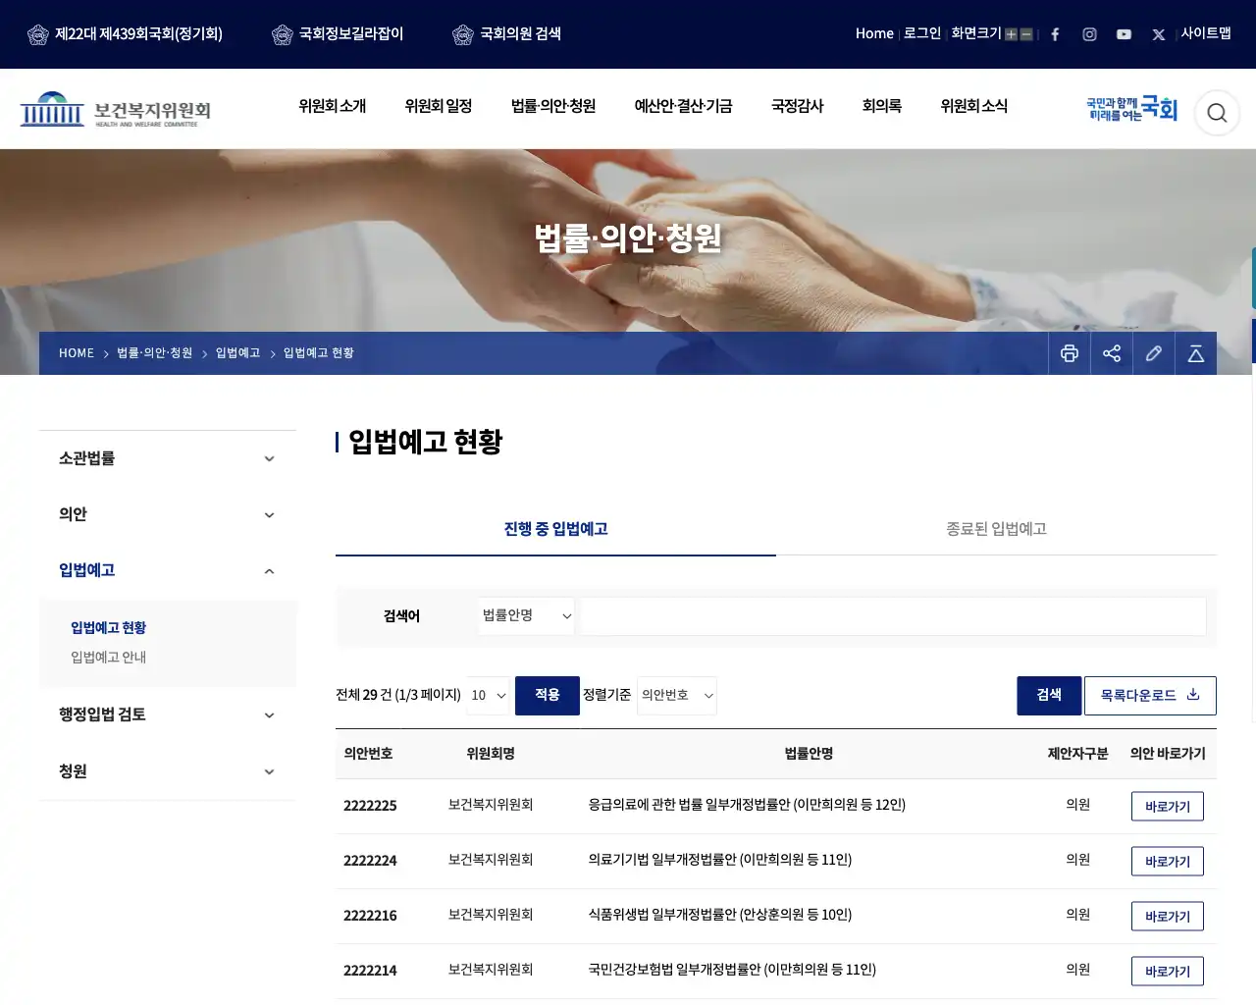The height and width of the screenshot is (1005, 1256).
Task: Click the share icon in breadcrumb bar
Action: [1112, 353]
